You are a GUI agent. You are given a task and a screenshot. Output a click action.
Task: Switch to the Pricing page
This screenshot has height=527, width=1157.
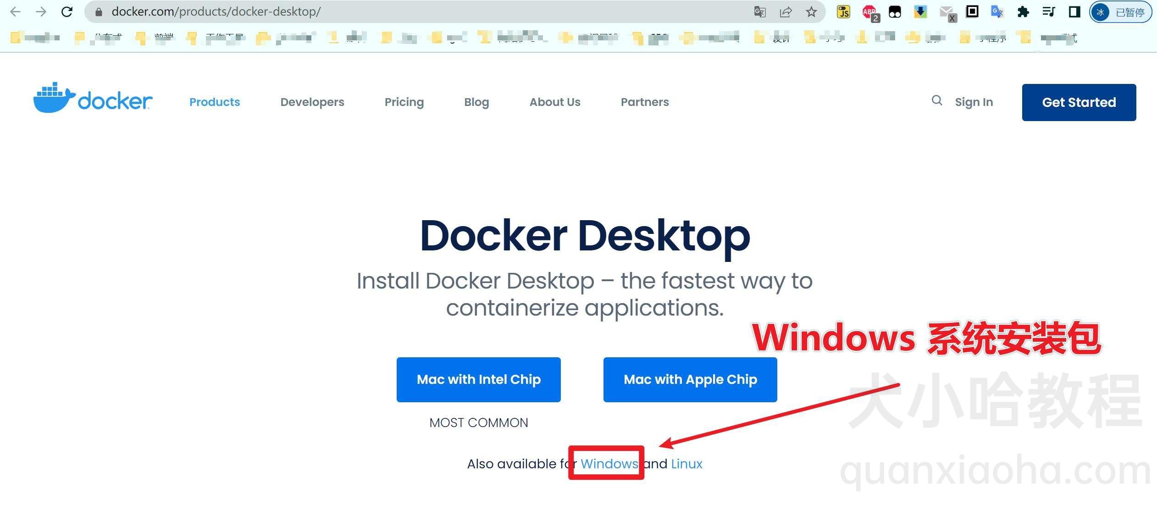(404, 102)
